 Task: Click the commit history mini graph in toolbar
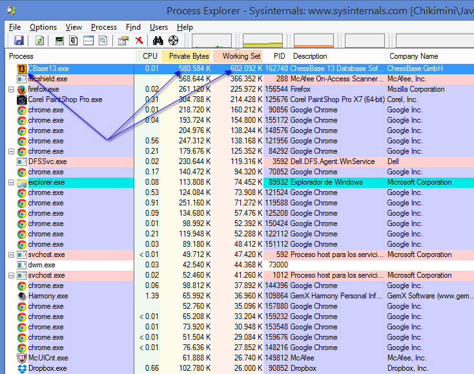coord(263,41)
